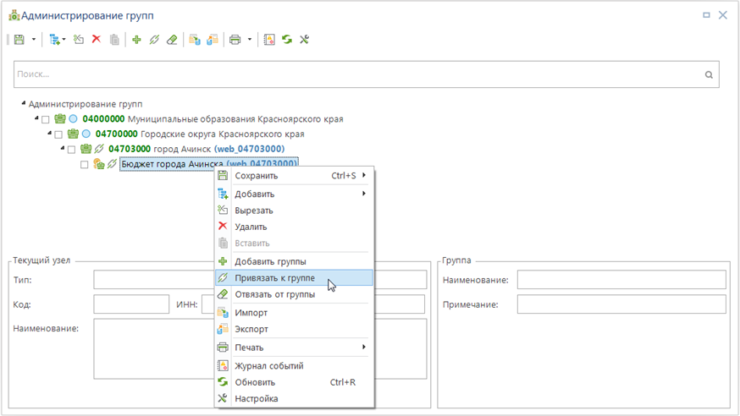The image size is (740, 416).
Task: Check the Бюджет города Ачинска checkbox
Action: tap(84, 165)
